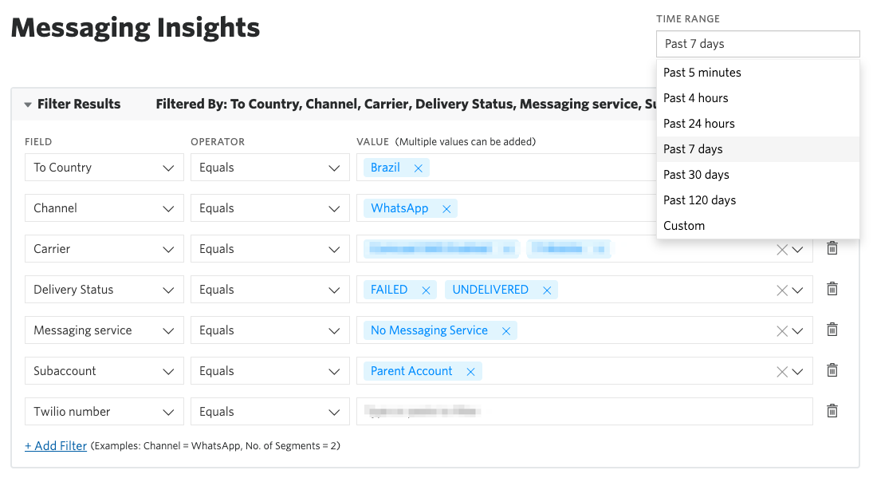Delete the Twilio number filter row
873x482 pixels.
[832, 410]
